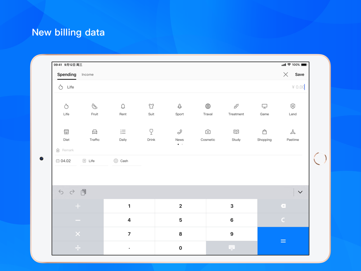Image resolution: width=361 pixels, height=271 pixels.
Task: Tap the divide operator key
Action: point(78,248)
